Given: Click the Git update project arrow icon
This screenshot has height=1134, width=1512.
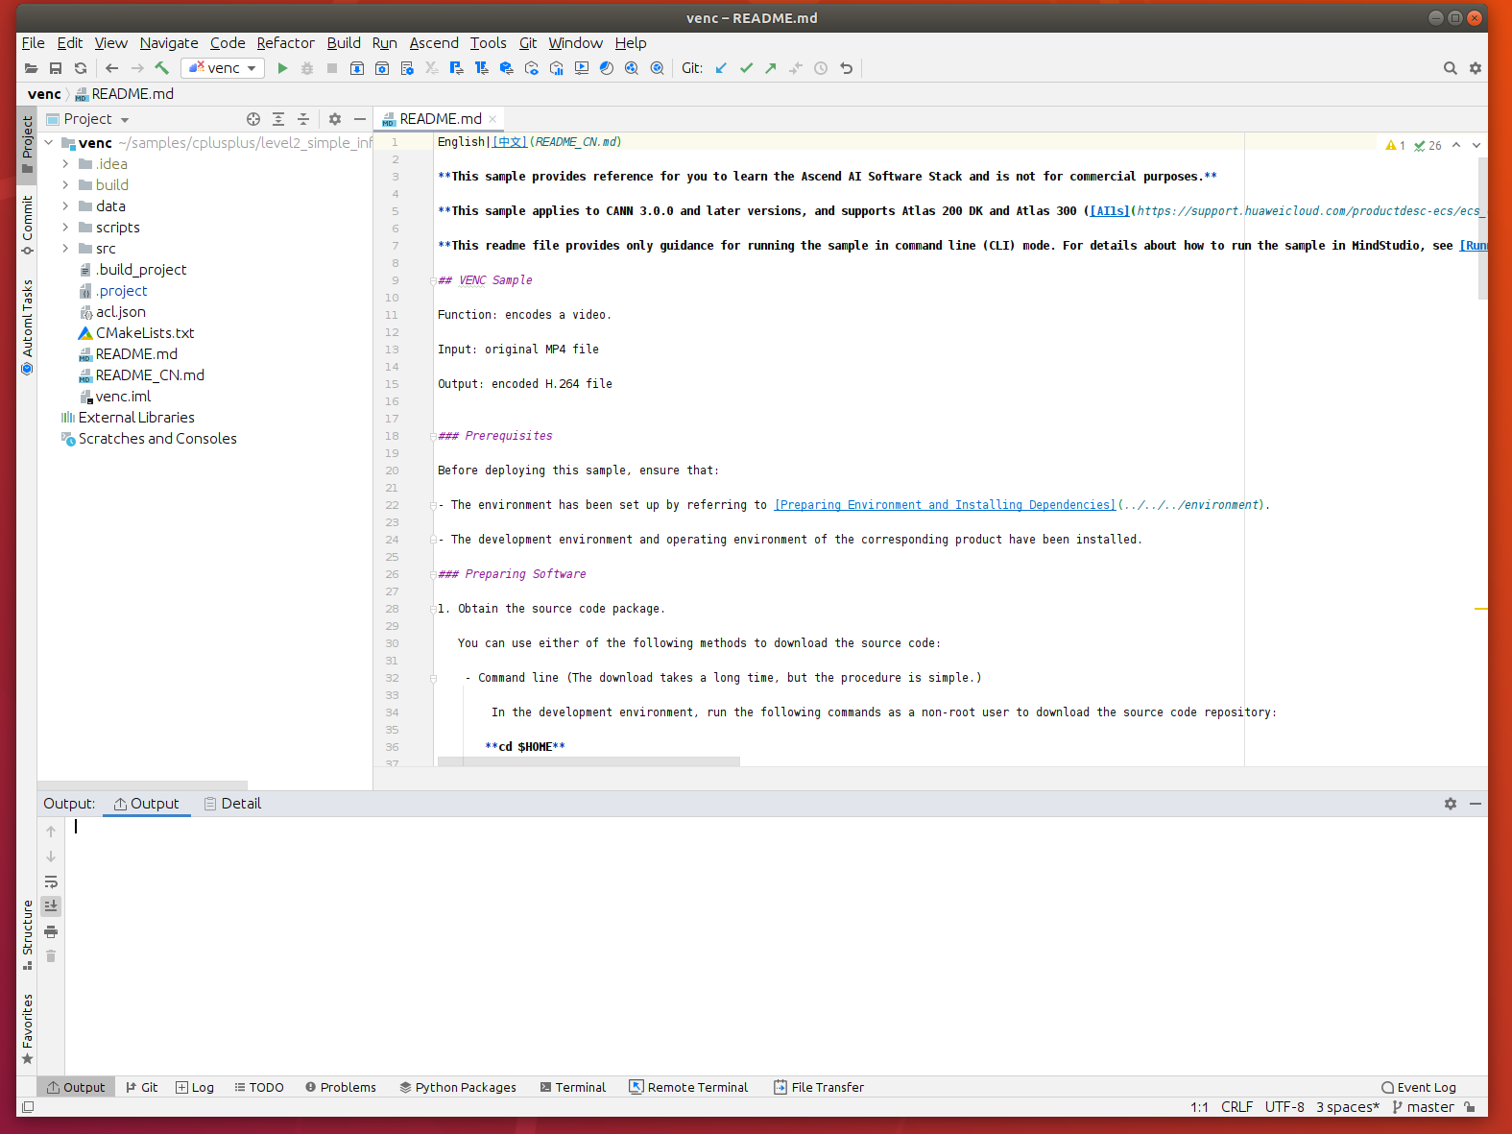Looking at the screenshot, I should pyautogui.click(x=721, y=68).
